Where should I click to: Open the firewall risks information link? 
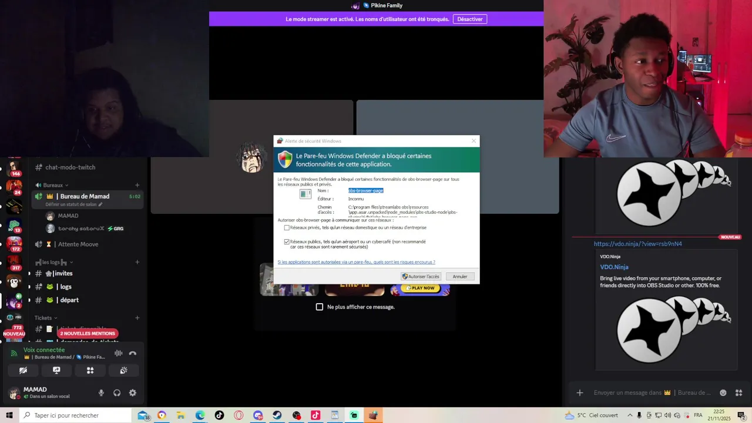click(356, 262)
